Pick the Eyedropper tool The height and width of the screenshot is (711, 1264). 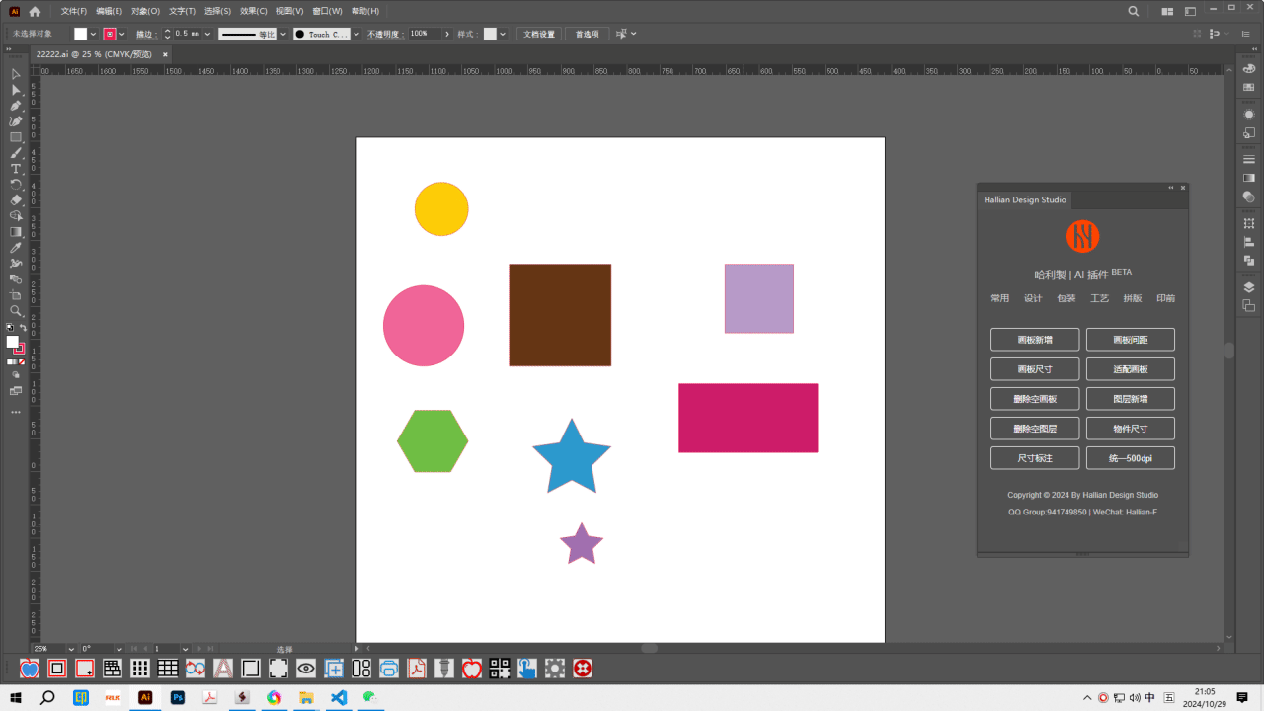(x=16, y=248)
